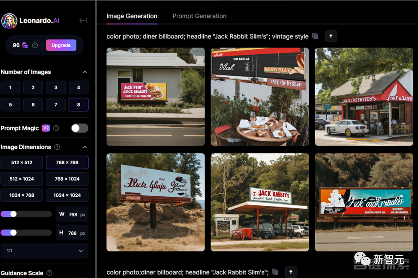The height and width of the screenshot is (278, 418).
Task: Open the Jack Rabbit's carport diner image
Action: click(260, 202)
